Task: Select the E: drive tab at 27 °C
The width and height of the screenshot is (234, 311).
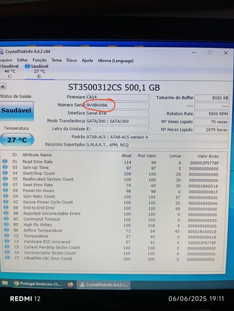Action: [x=40, y=71]
